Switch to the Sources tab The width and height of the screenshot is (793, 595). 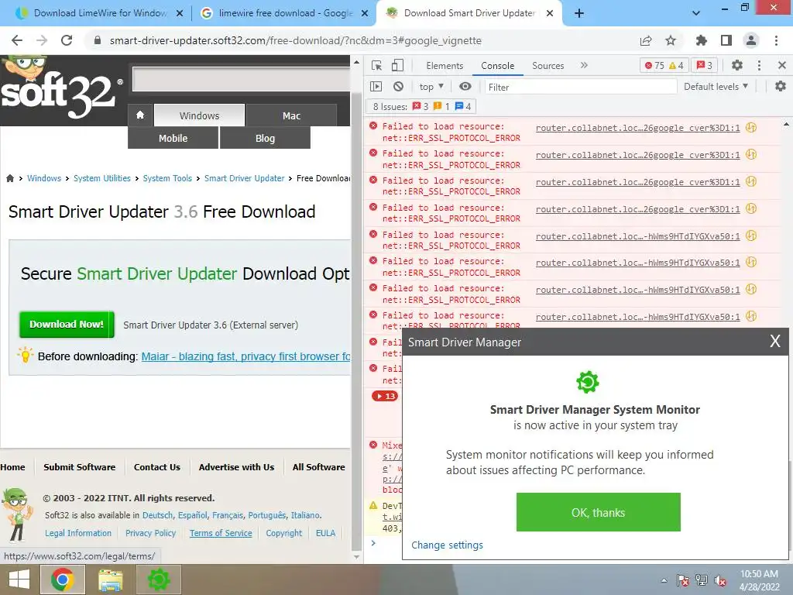[x=548, y=66]
